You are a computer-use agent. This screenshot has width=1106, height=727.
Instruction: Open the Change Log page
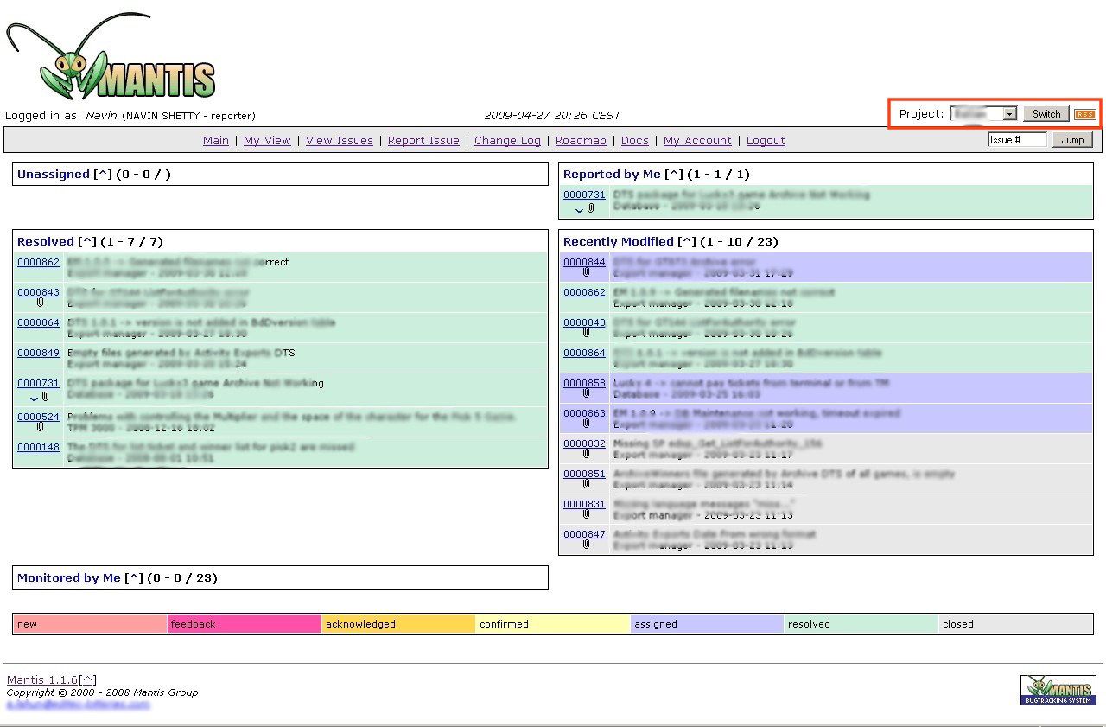[x=507, y=140]
